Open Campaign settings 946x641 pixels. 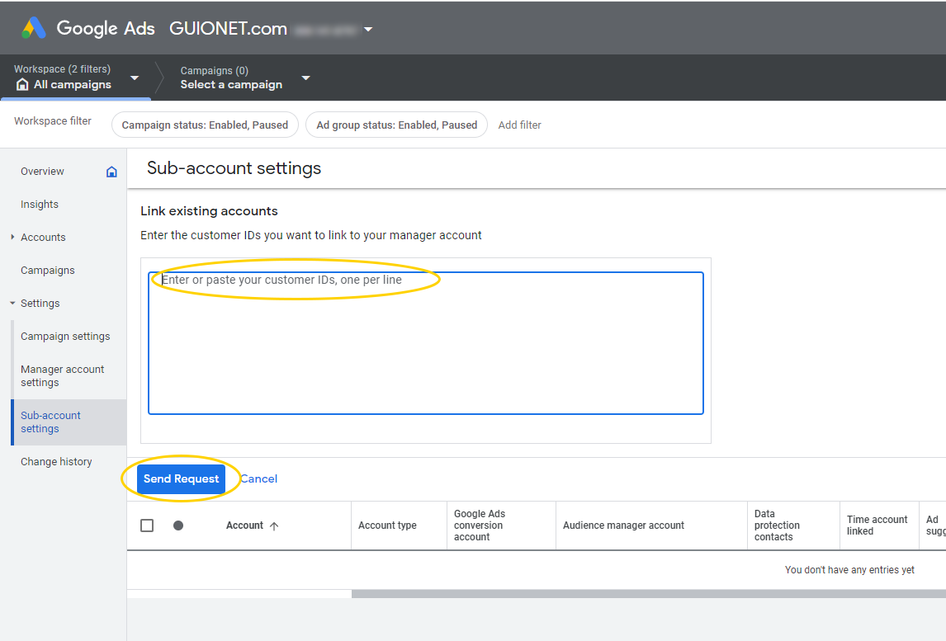pos(65,337)
